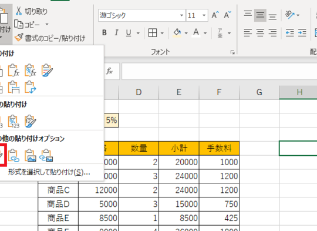Click the 数量 header cell
Viewport: 317px width, 231px height.
click(x=139, y=148)
